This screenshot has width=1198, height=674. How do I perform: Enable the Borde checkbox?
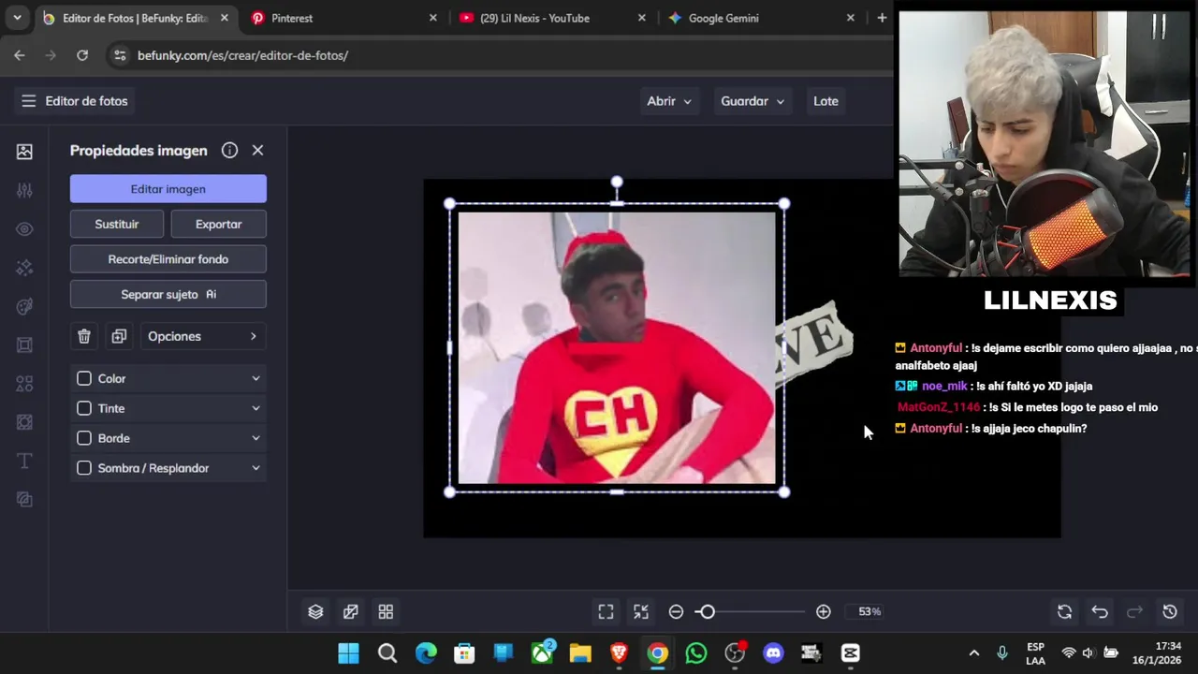coord(84,438)
